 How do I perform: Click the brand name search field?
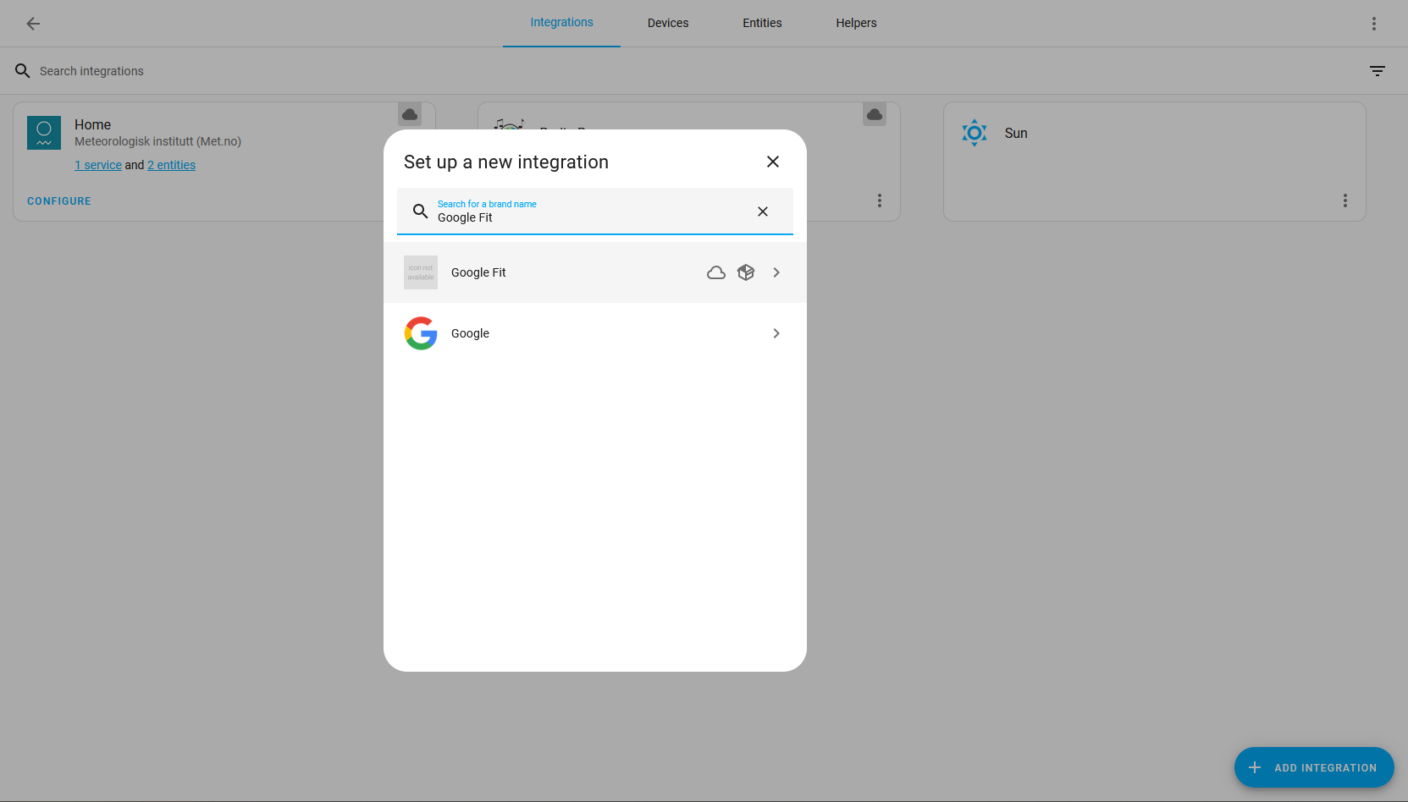click(x=595, y=211)
